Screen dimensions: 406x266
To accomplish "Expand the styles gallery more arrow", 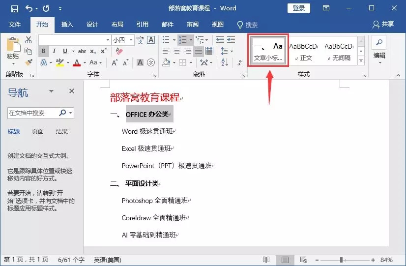I will (x=361, y=61).
